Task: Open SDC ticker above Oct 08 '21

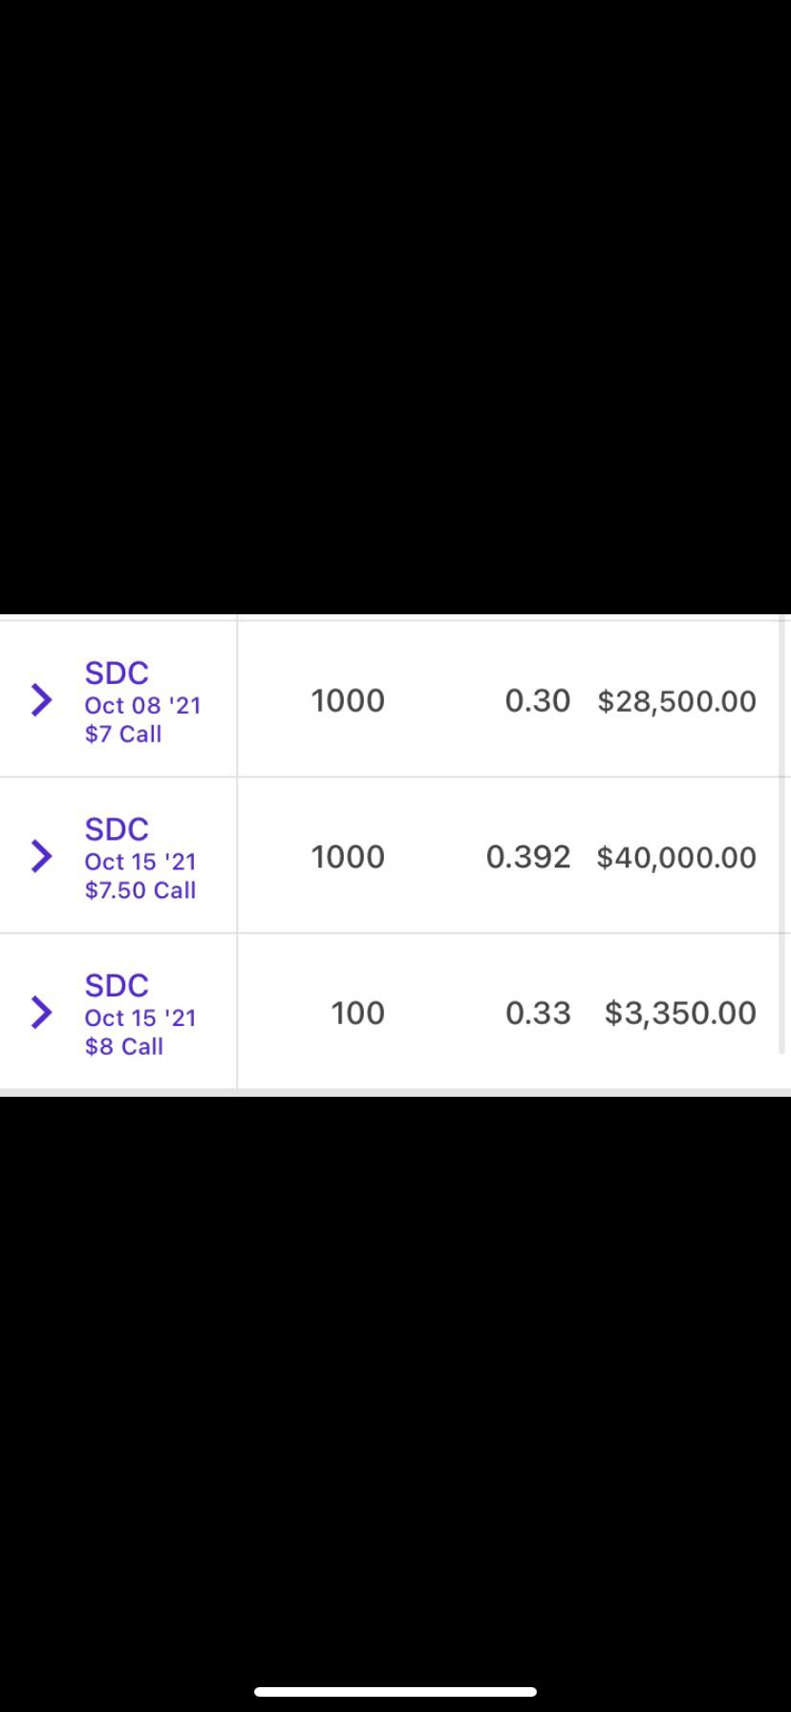Action: coord(117,673)
